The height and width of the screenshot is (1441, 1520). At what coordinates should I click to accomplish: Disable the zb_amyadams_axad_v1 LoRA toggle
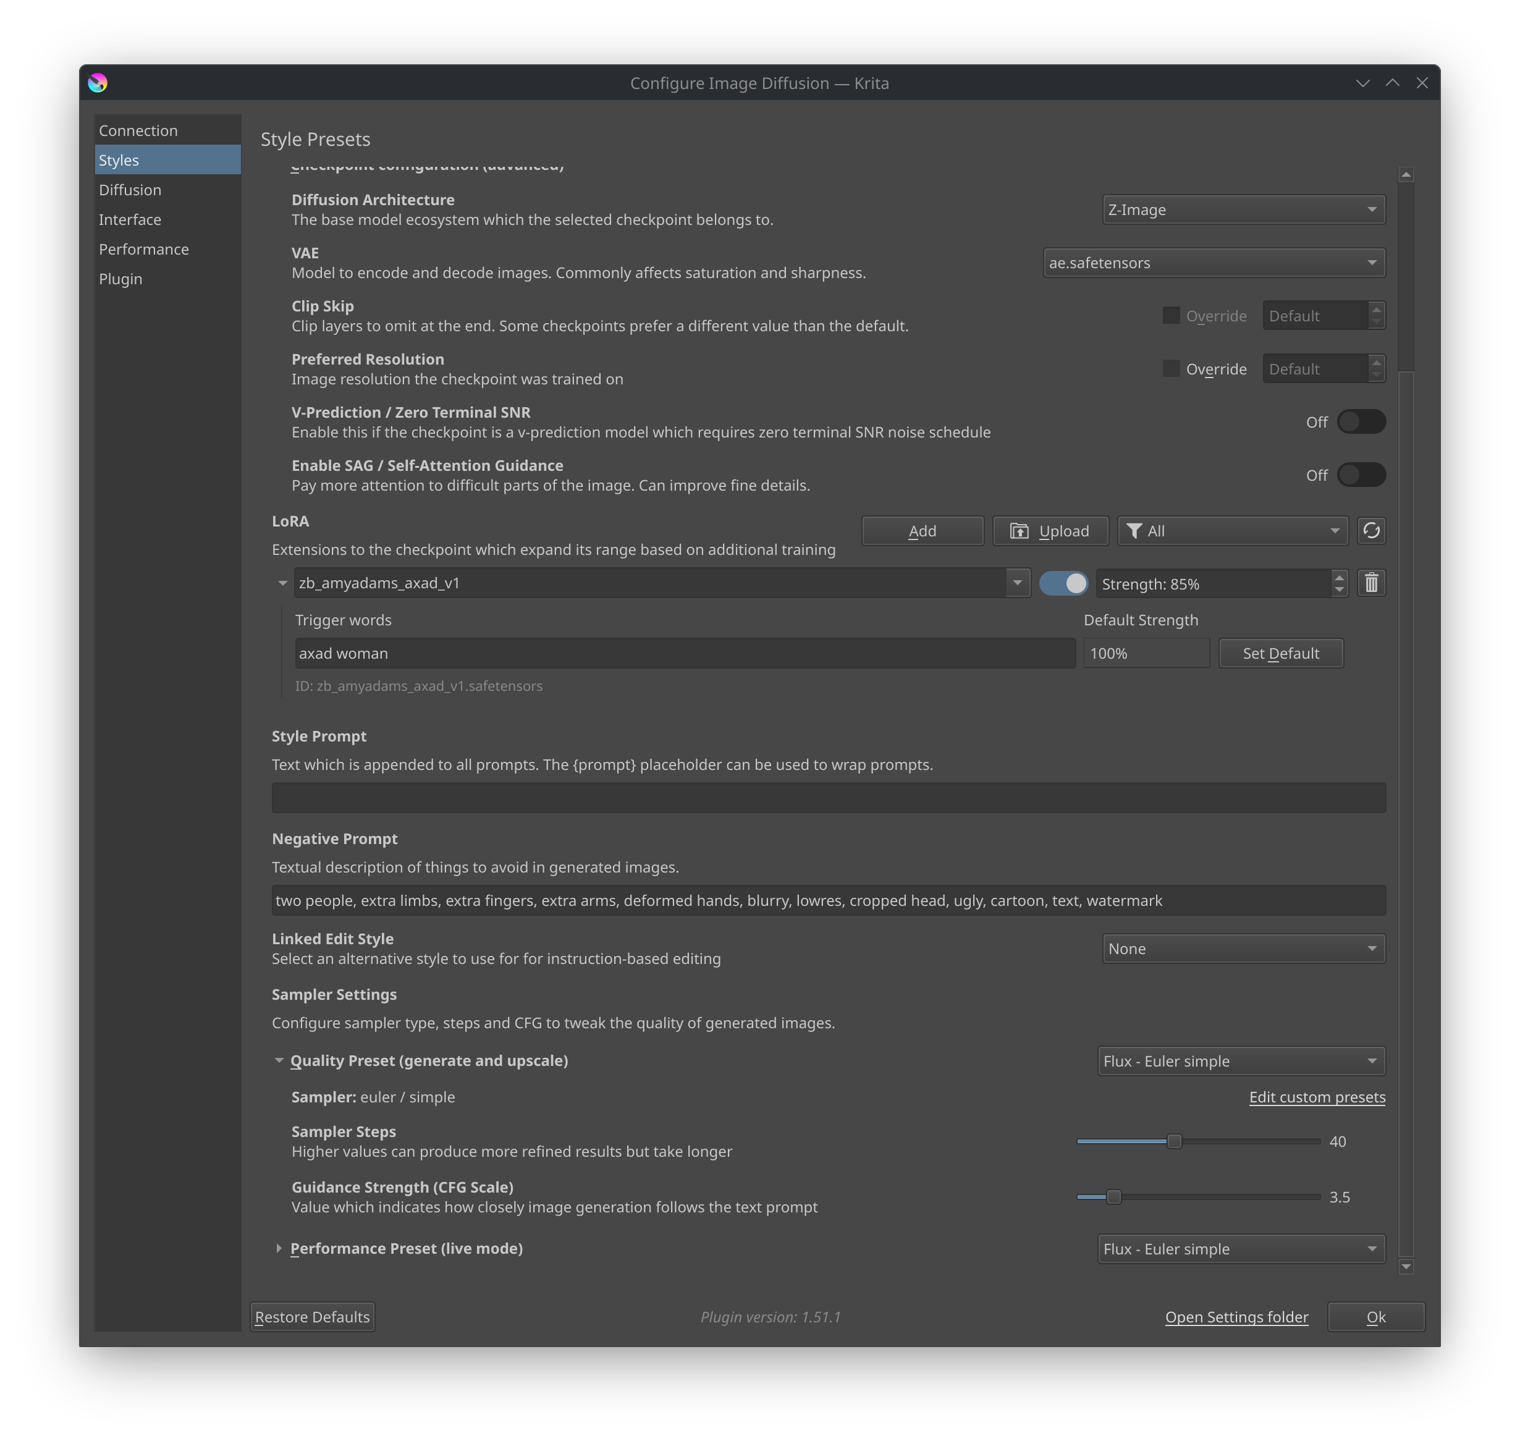pos(1063,584)
